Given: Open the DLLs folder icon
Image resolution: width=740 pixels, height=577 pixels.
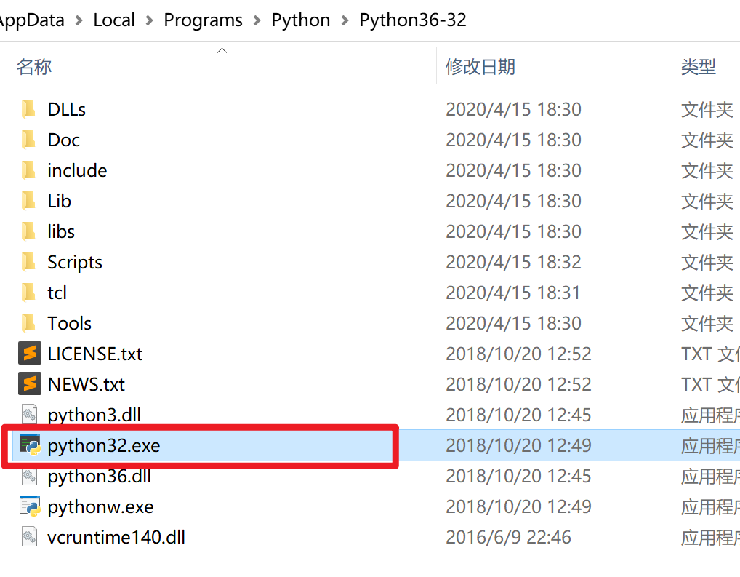Looking at the screenshot, I should pyautogui.click(x=29, y=109).
